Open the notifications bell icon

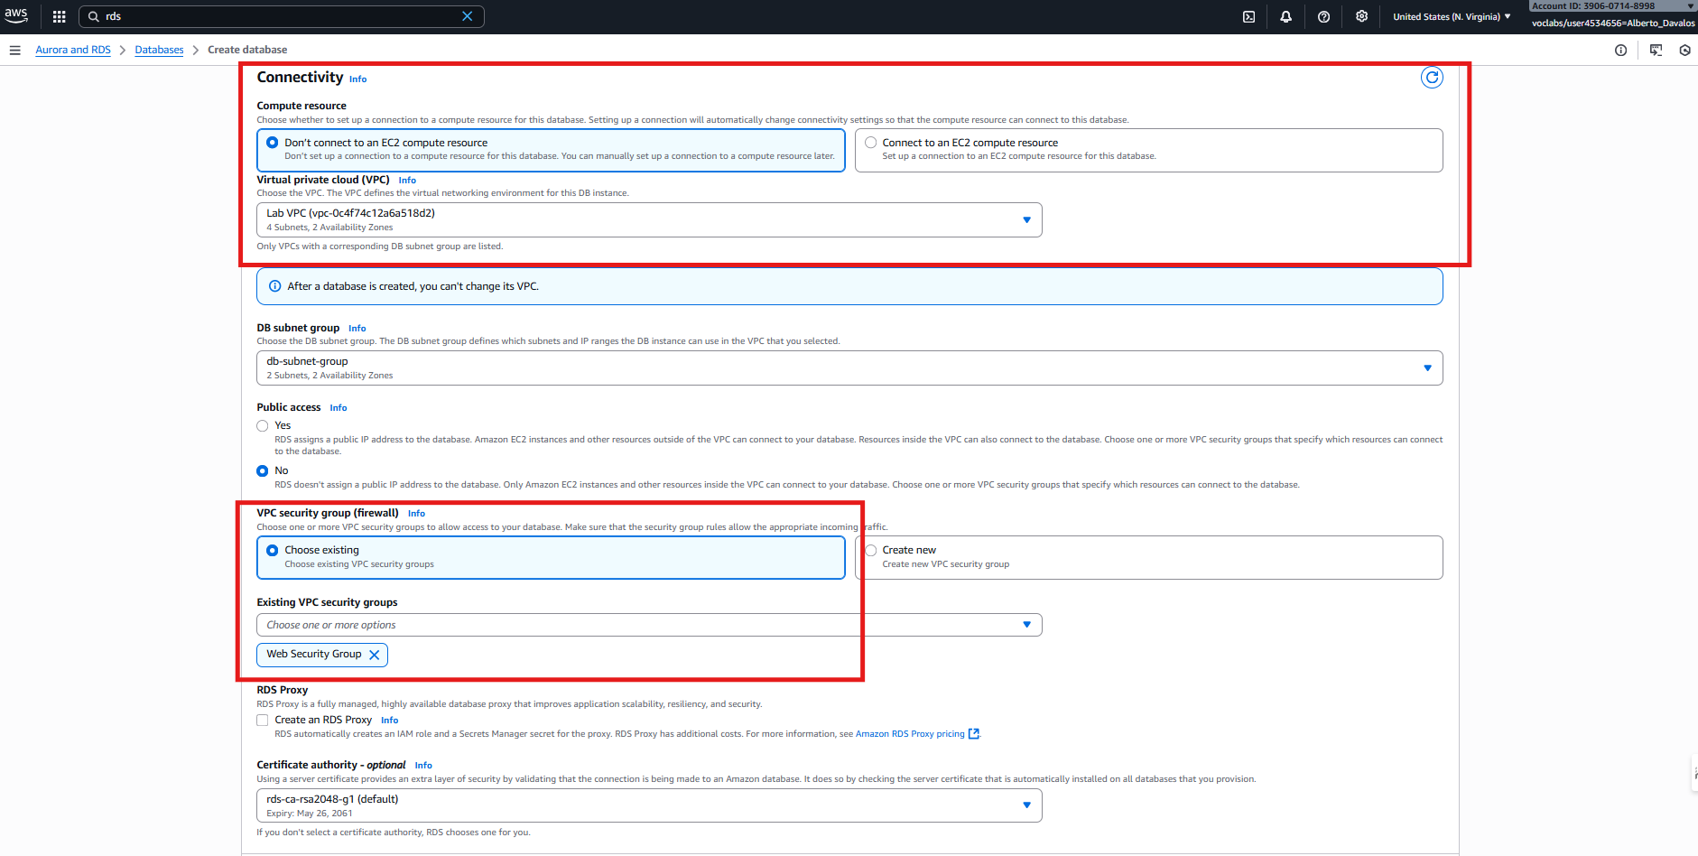click(1285, 16)
